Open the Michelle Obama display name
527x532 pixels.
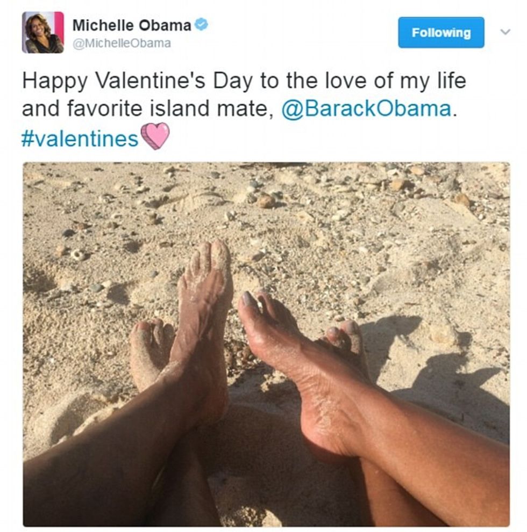[132, 25]
